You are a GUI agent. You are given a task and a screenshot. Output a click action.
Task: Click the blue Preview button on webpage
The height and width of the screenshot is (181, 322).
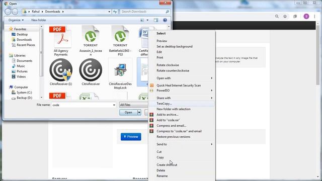131,137
